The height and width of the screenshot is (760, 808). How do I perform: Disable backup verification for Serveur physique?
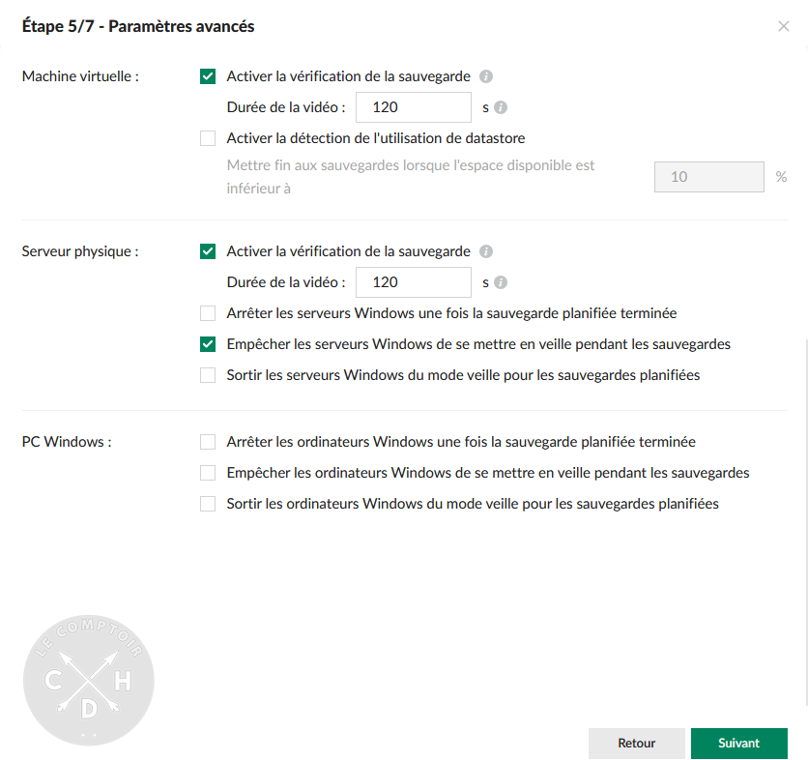click(207, 251)
